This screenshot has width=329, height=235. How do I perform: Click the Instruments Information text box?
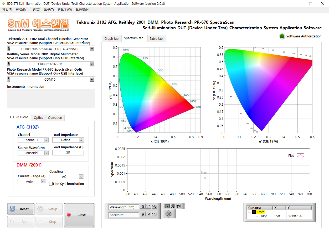click(x=51, y=98)
